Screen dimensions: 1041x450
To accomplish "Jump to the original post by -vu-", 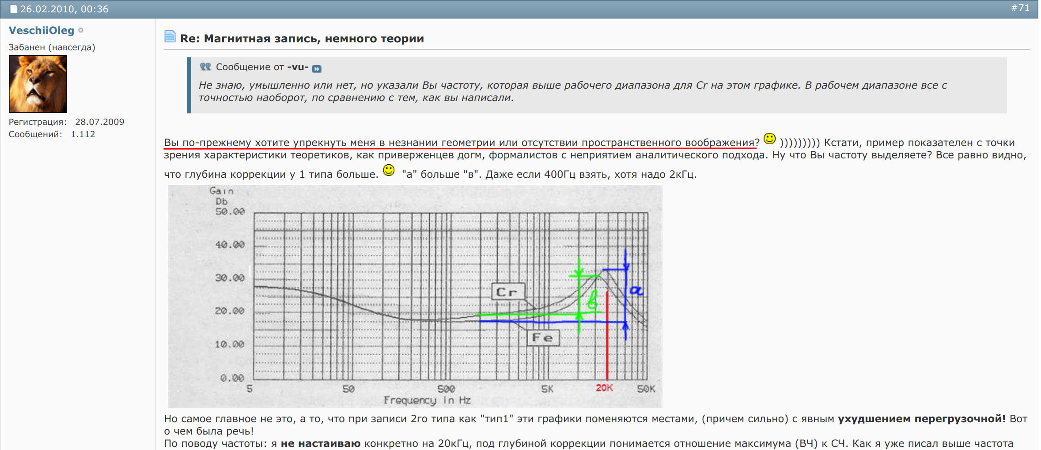I will (317, 68).
